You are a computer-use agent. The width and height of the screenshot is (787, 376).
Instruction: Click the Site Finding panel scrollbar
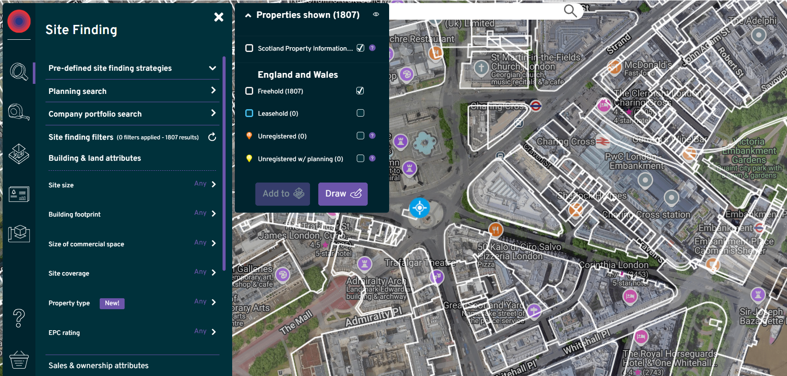(224, 163)
